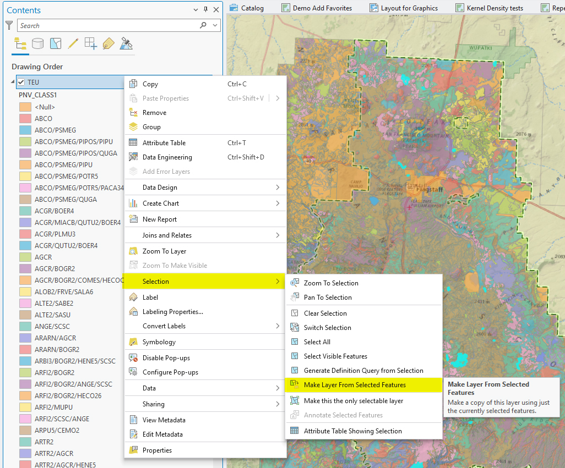The height and width of the screenshot is (468, 565).
Task: Select the List By Snapping icon
Action: (x=91, y=44)
